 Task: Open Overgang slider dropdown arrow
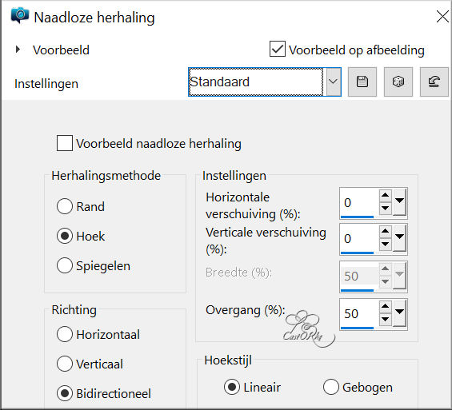pos(399,312)
